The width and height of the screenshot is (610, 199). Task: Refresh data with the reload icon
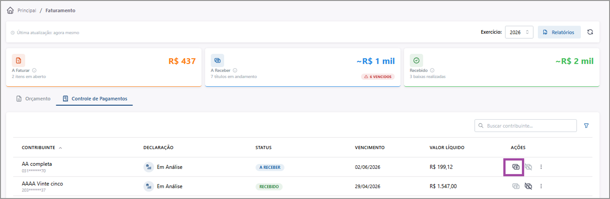[590, 32]
